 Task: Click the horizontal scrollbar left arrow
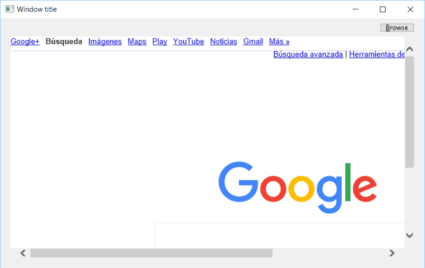(x=23, y=253)
